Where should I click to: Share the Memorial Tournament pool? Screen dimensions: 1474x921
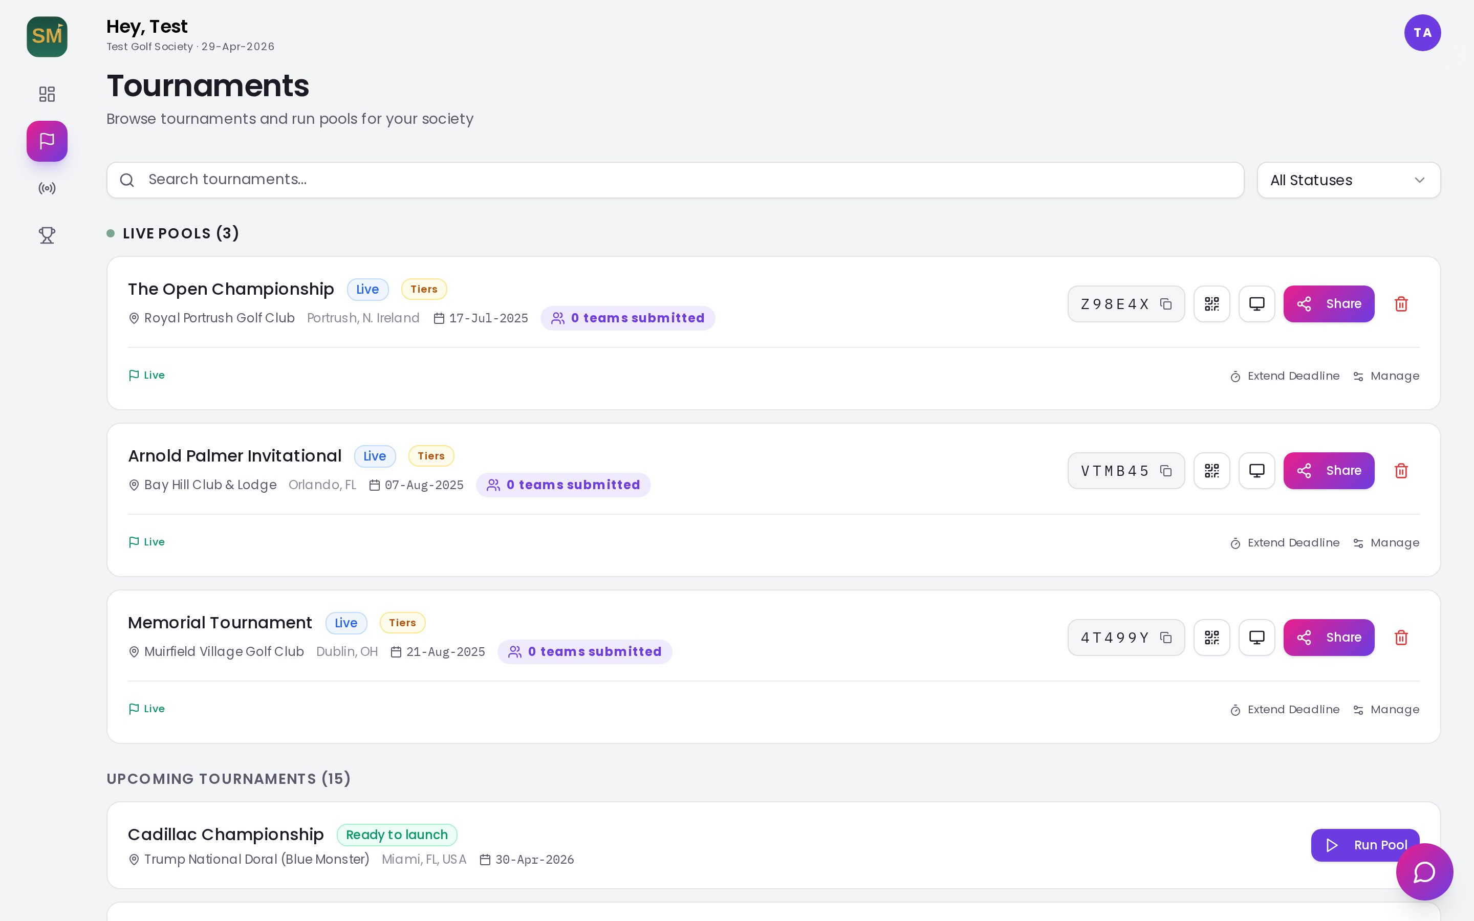1329,638
